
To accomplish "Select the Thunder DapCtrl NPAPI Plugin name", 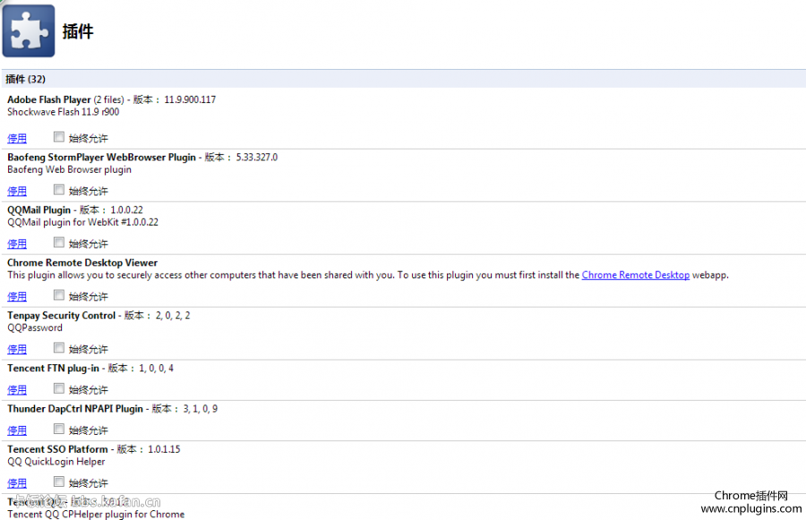I will 75,409.
